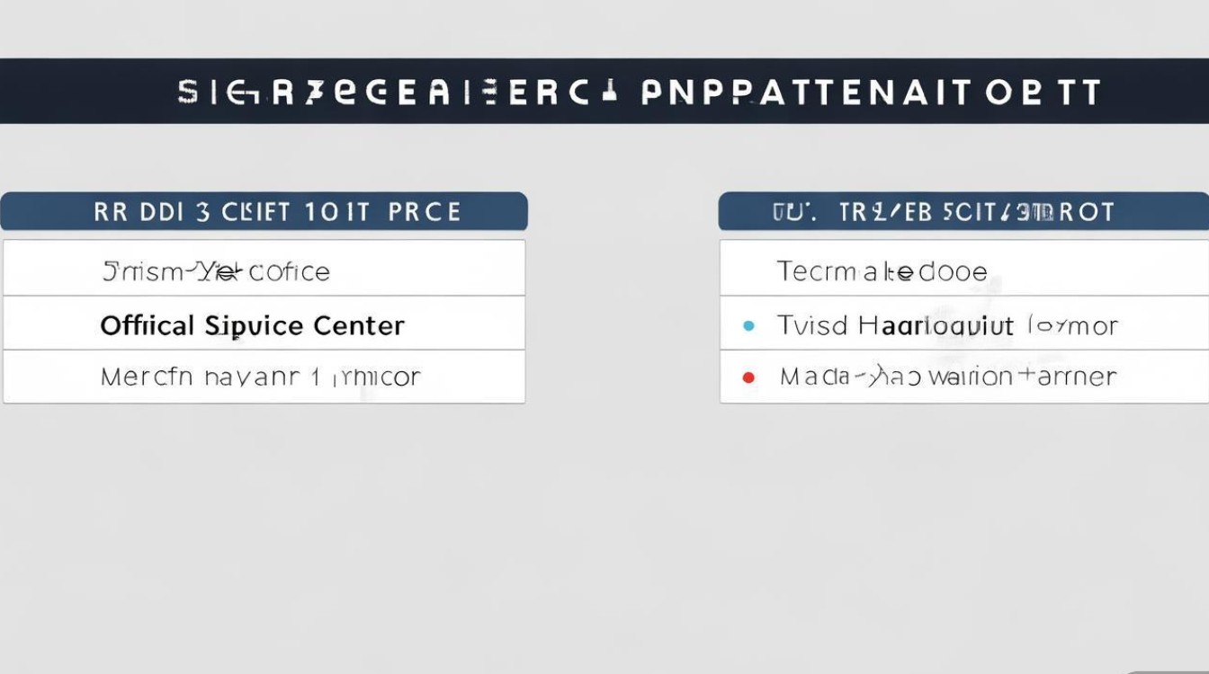Click the blue dot beside Tvisd Haarloquiut
This screenshot has height=674, width=1209.
click(749, 325)
